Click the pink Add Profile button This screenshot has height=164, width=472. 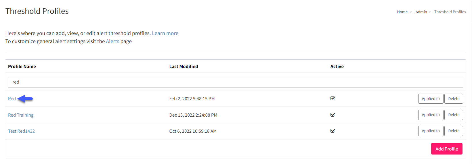tap(447, 149)
